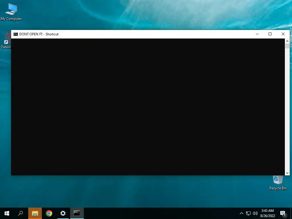
Task: Open the network status tray icon
Action: 248,213
